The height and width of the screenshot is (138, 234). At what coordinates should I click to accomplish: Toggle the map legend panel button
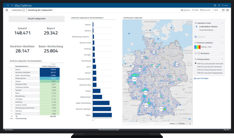[x=190, y=119]
